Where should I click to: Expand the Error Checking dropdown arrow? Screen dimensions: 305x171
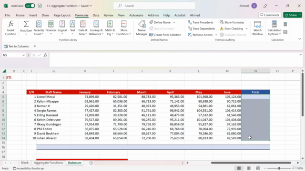click(x=247, y=28)
